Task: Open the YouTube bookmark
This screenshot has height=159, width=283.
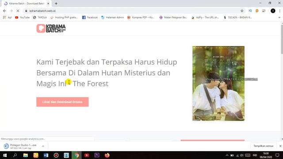Action: click(22, 18)
